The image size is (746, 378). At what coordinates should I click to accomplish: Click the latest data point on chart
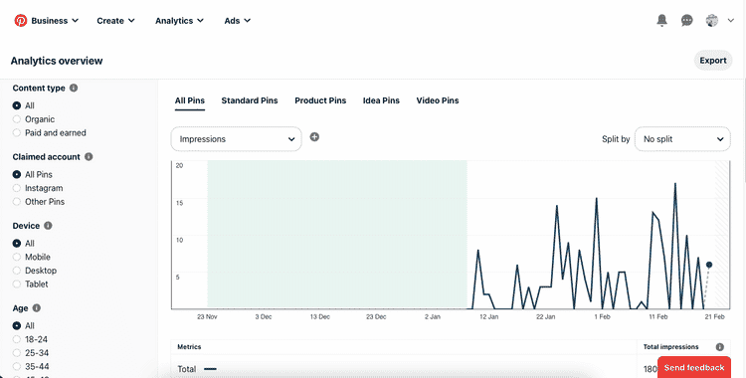coord(709,265)
